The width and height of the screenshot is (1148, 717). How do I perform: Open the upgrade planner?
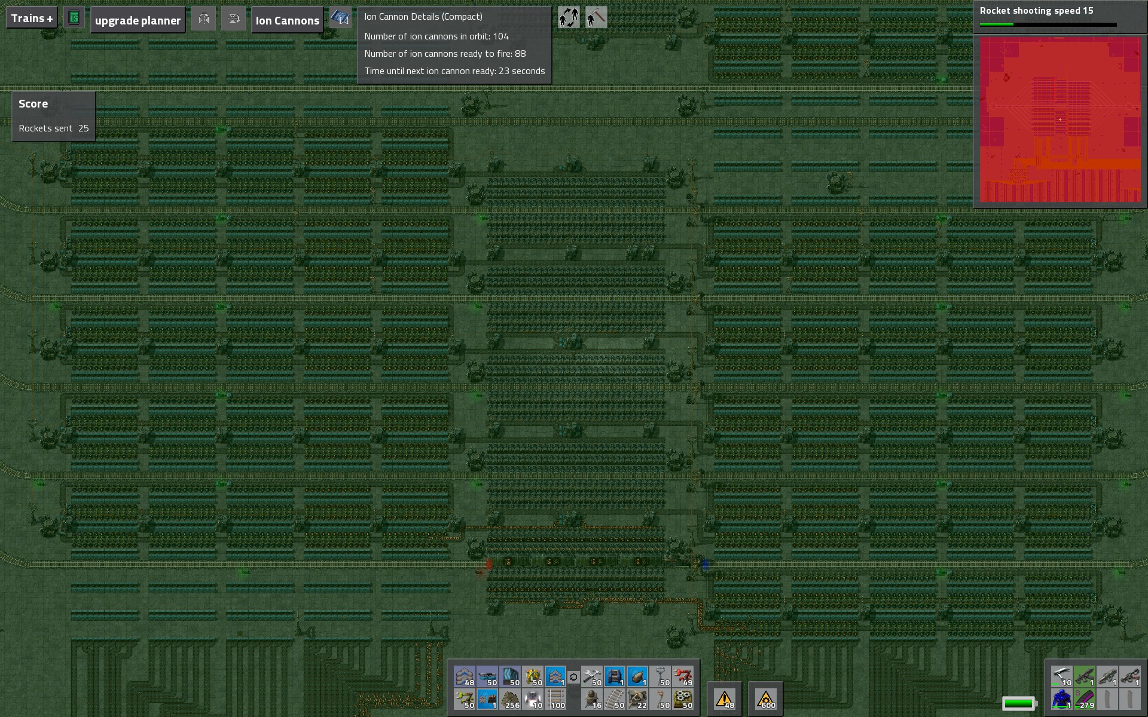(138, 20)
